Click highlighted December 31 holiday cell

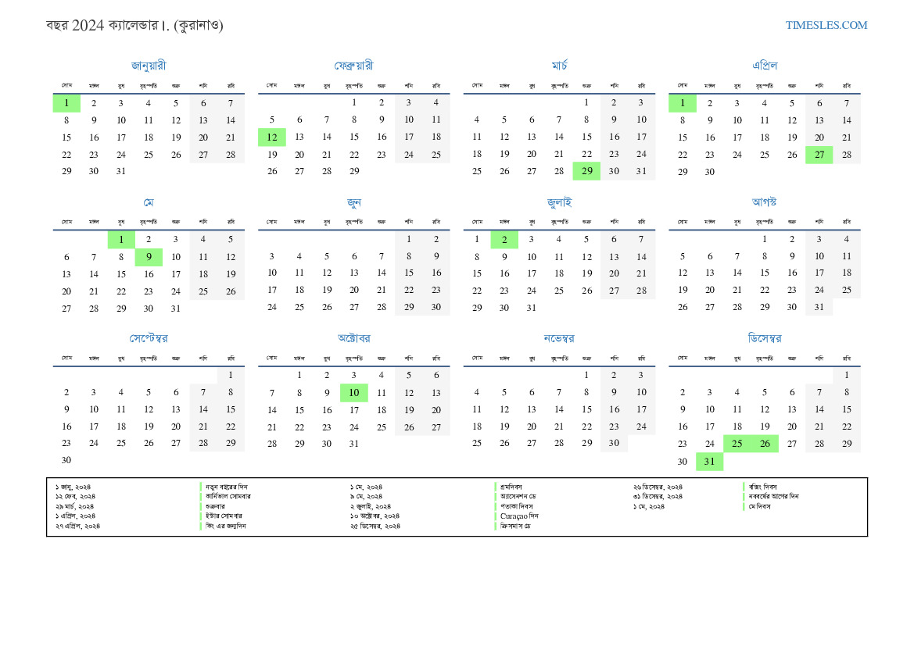709,462
